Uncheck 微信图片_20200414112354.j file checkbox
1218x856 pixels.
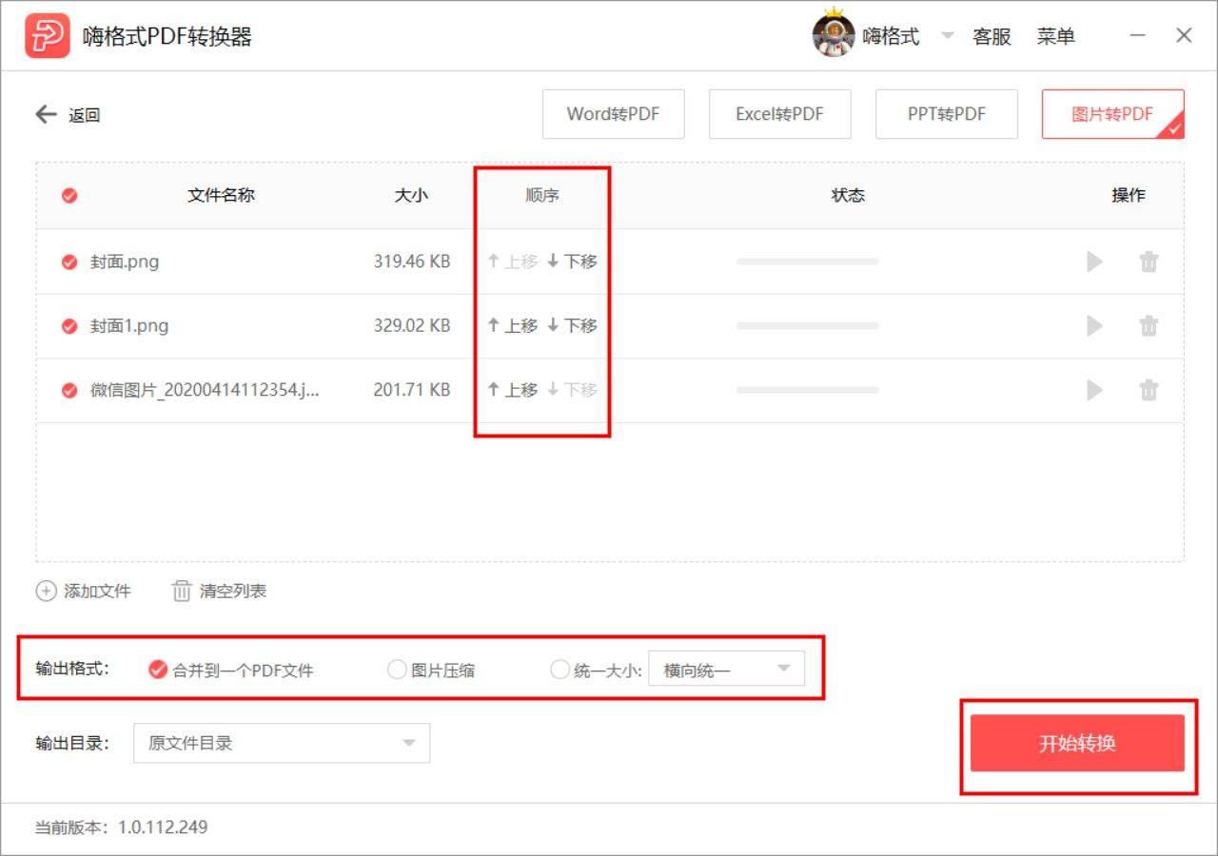pyautogui.click(x=69, y=389)
